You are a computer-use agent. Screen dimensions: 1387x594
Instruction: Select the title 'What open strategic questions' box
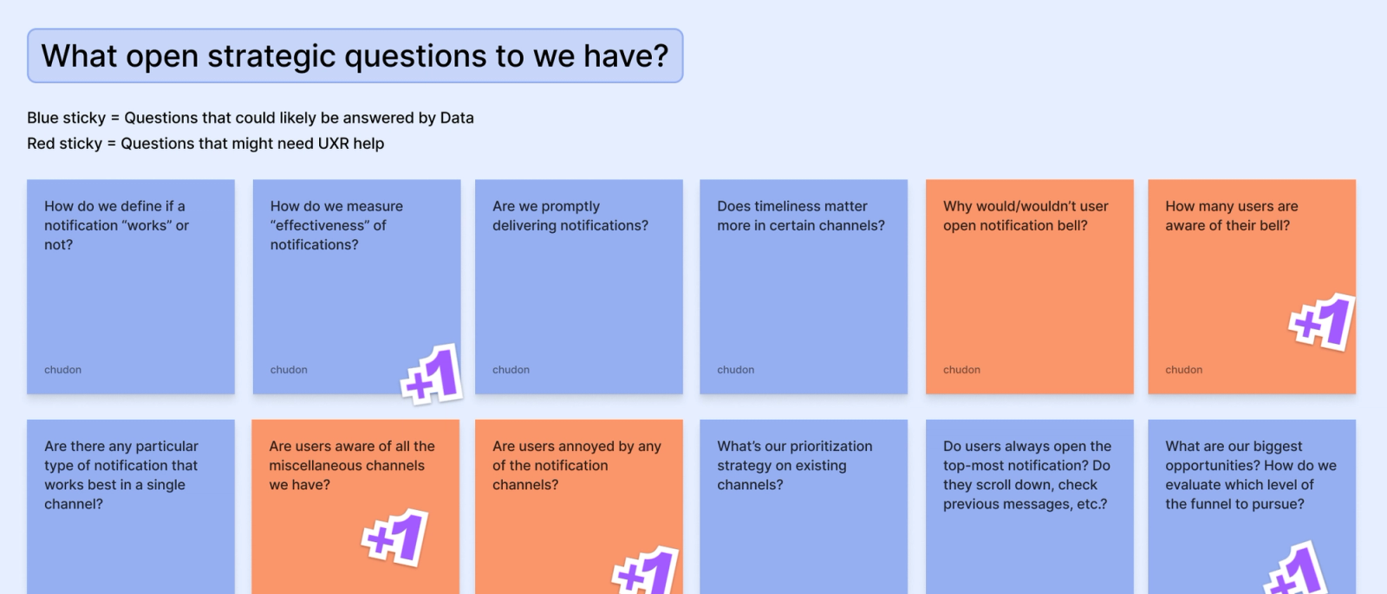pos(355,56)
